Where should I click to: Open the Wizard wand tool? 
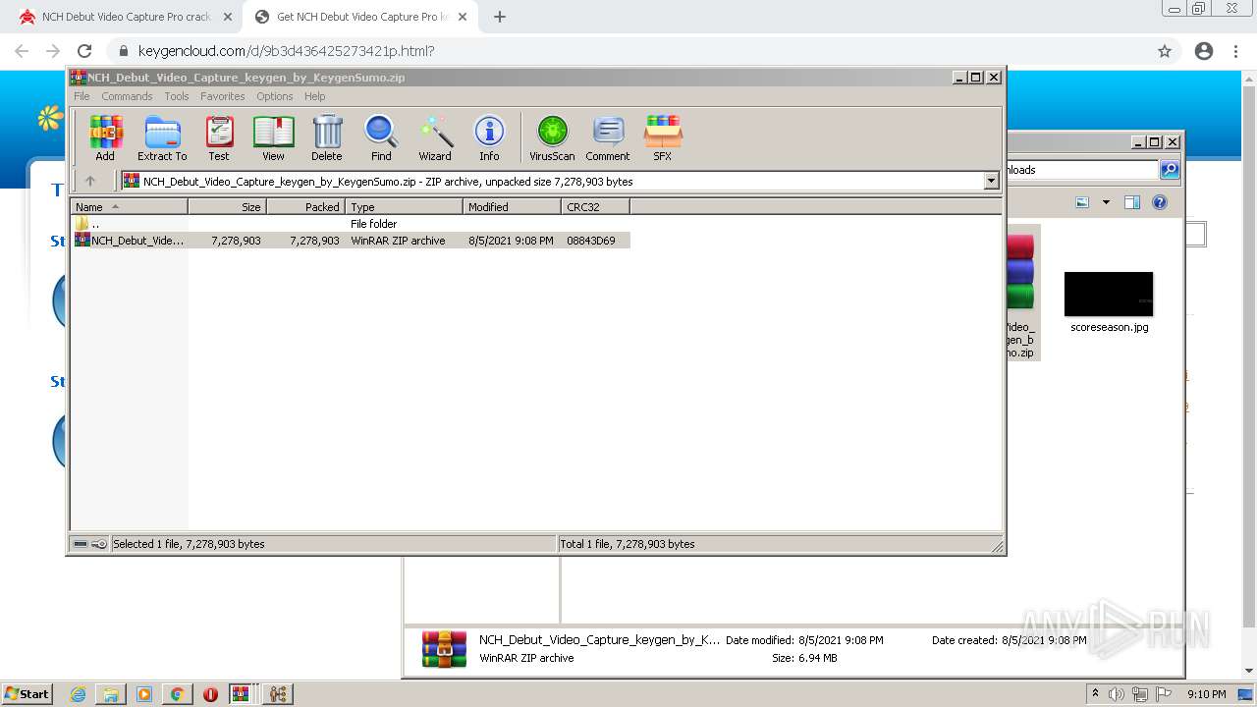click(x=435, y=138)
